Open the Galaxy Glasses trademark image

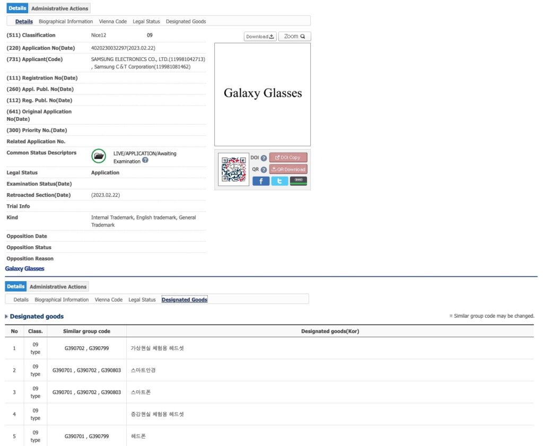point(262,94)
